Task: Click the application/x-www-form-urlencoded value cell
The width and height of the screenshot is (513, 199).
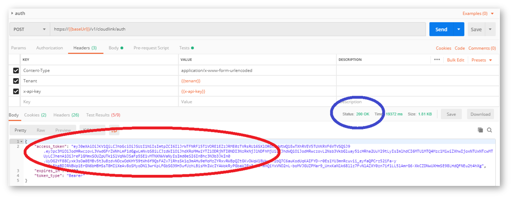Action: (258, 71)
